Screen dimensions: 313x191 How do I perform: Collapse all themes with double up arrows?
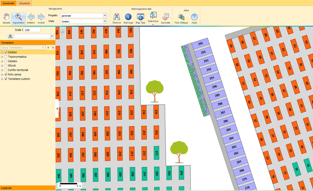coord(48,48)
